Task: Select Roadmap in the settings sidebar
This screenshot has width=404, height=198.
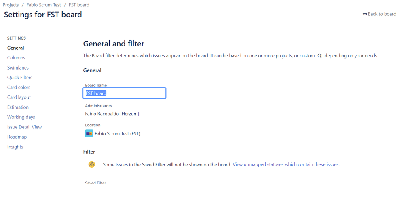Action: tap(17, 137)
